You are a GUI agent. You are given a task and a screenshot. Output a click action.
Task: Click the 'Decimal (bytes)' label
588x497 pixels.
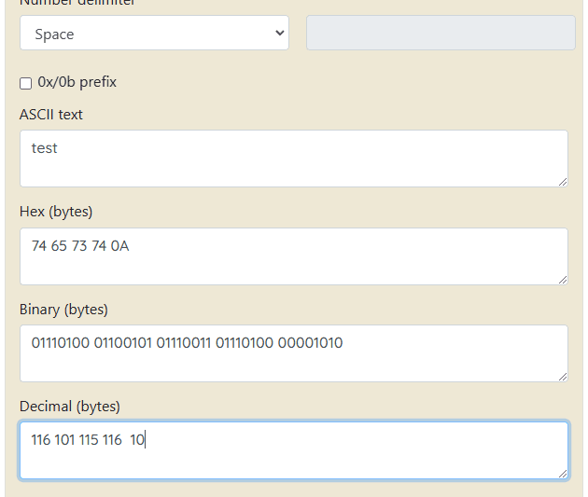coord(70,407)
